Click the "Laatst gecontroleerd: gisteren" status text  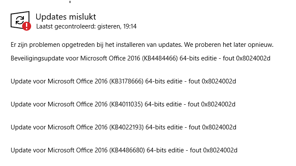tap(78, 26)
